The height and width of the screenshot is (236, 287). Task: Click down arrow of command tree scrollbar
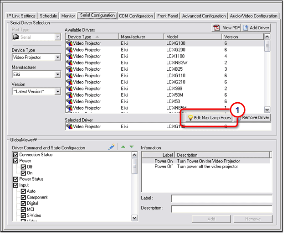point(134,218)
